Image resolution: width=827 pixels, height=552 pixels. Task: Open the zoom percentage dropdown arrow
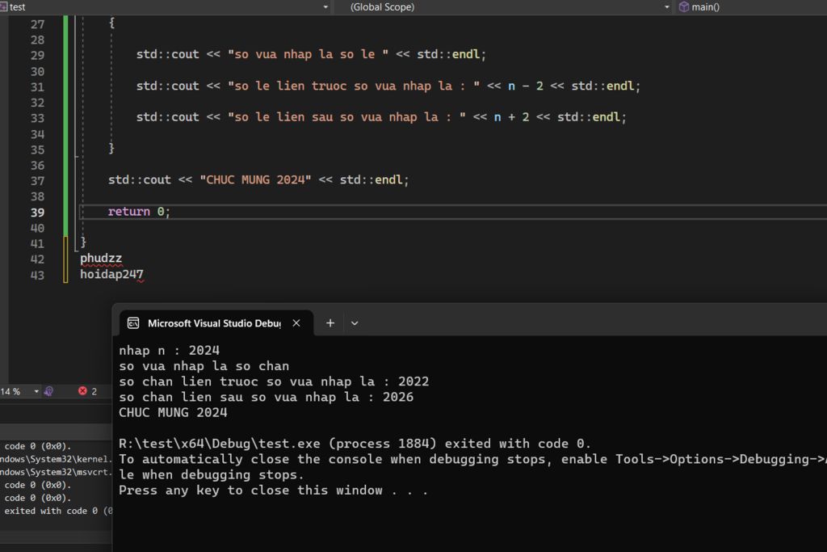(x=36, y=391)
